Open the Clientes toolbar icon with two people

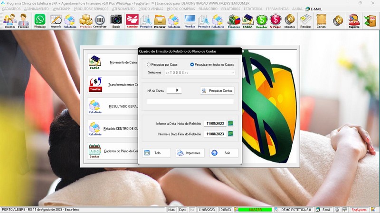point(10,21)
